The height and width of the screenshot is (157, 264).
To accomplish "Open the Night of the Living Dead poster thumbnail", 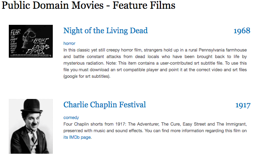I will [31, 41].
